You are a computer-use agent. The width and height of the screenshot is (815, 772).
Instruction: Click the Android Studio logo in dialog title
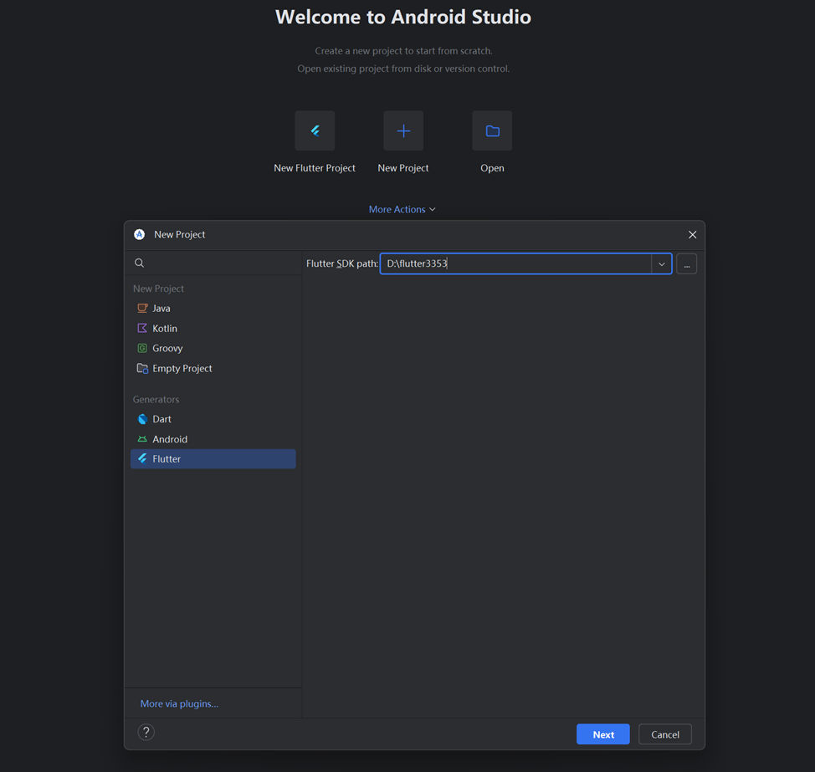[139, 234]
